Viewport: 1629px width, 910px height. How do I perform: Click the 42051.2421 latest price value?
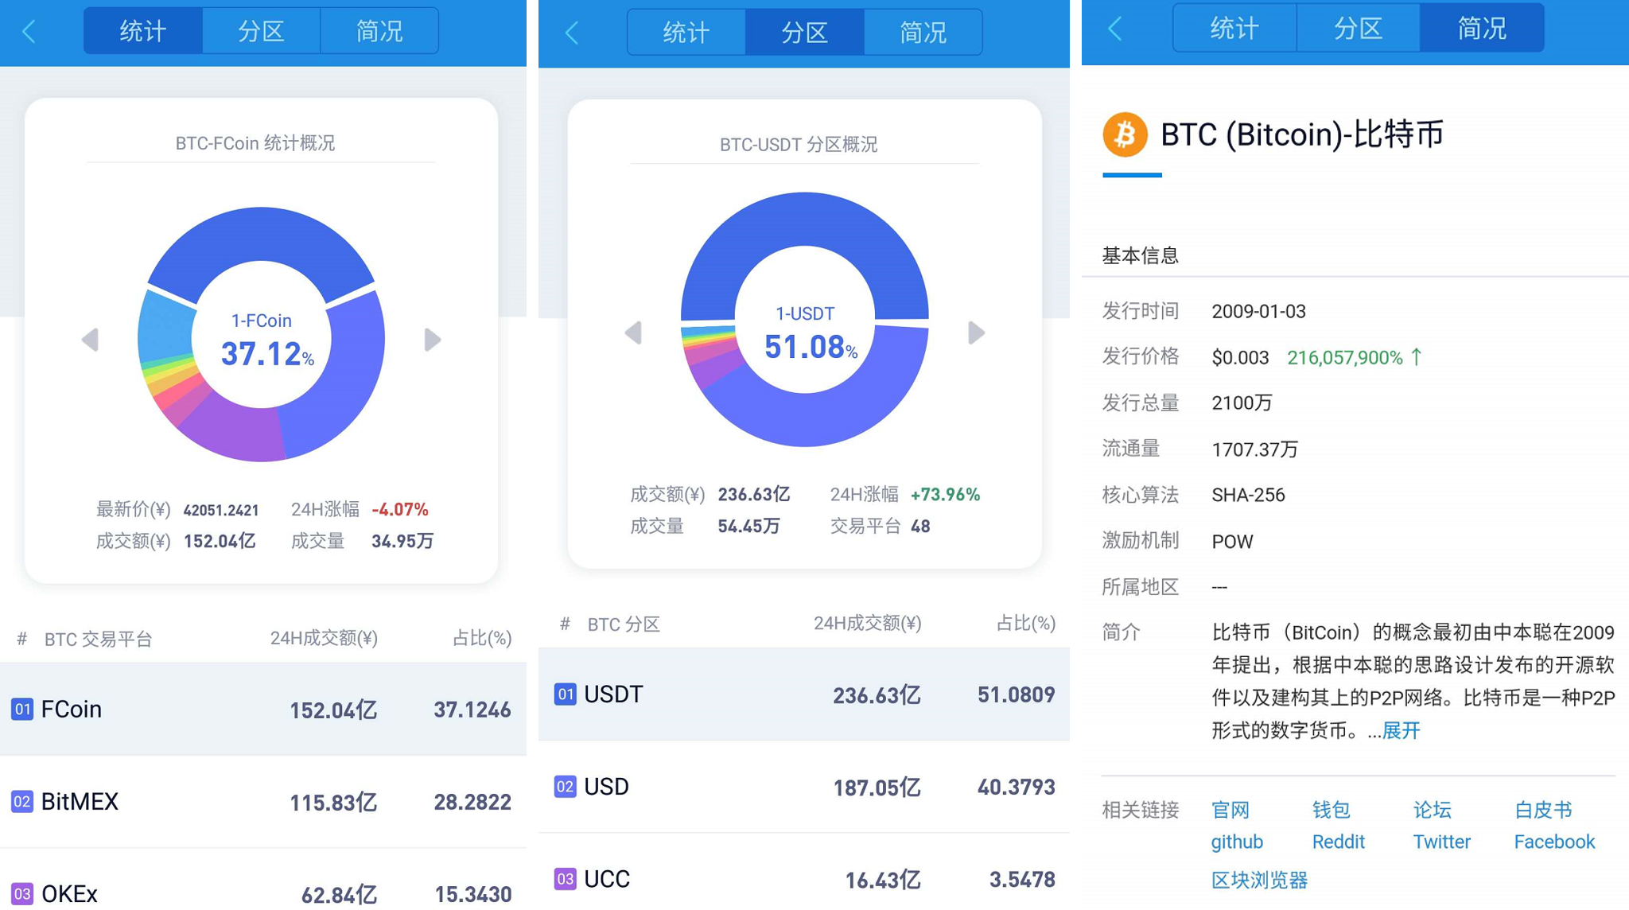[x=221, y=510]
